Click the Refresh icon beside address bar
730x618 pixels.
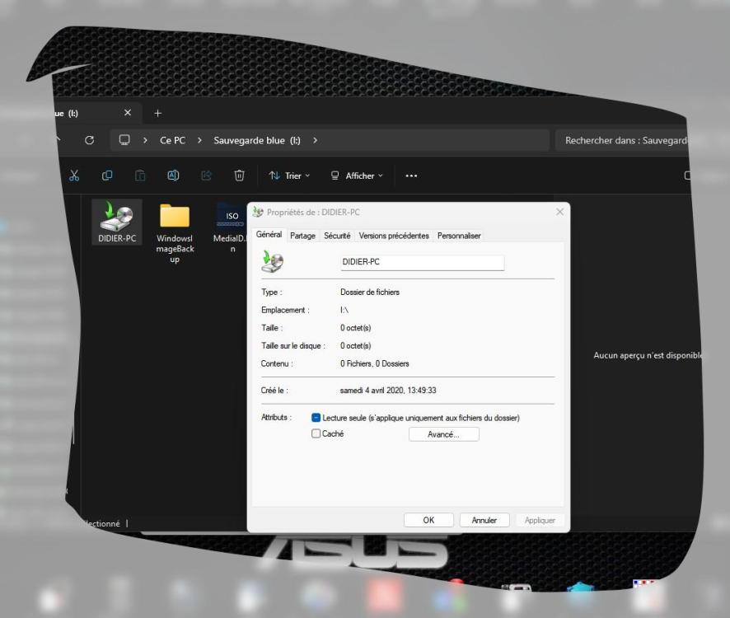[x=89, y=140]
